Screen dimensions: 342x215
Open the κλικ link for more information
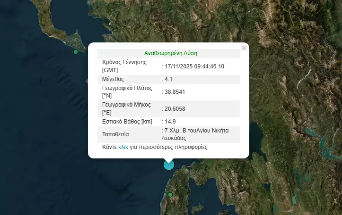[x=123, y=147]
